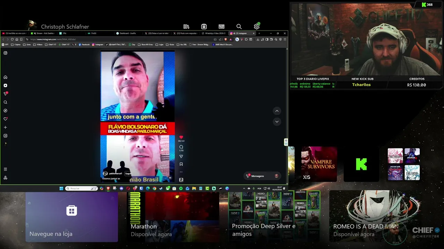444x249 pixels.
Task: Open Windows Start menu
Action: [x=61, y=188]
